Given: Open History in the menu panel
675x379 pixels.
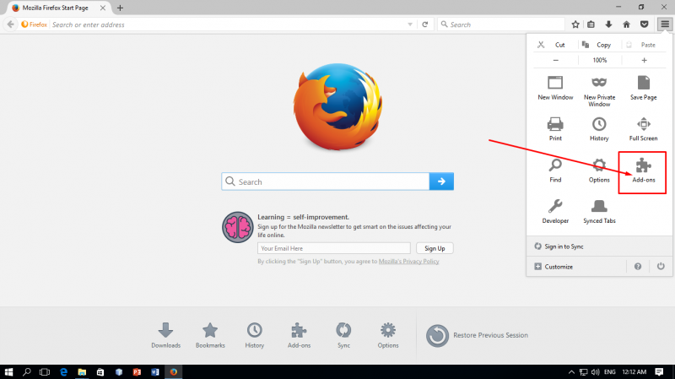Looking at the screenshot, I should pos(599,129).
